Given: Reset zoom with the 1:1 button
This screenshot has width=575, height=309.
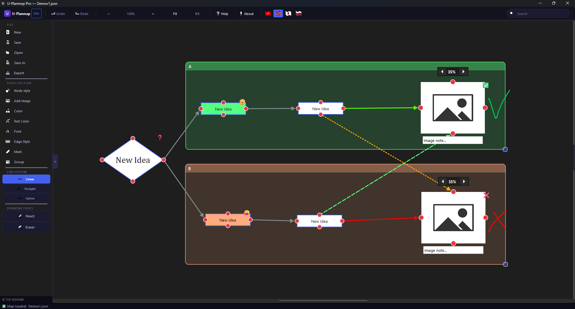Looking at the screenshot, I should pos(197,14).
